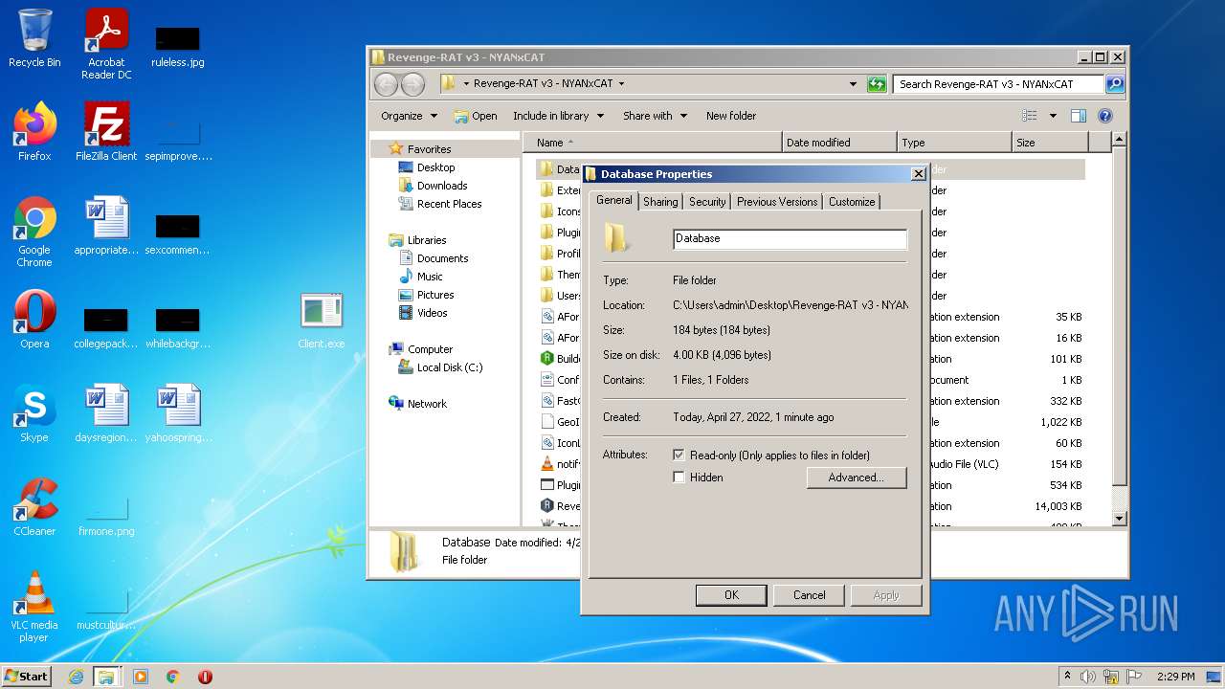
Task: Open Opera from the taskbar
Action: pos(205,677)
